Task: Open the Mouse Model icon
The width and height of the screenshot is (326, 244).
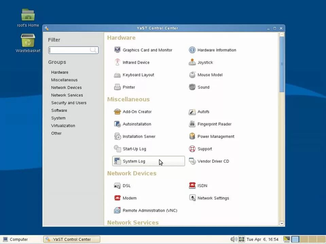Action: point(192,75)
